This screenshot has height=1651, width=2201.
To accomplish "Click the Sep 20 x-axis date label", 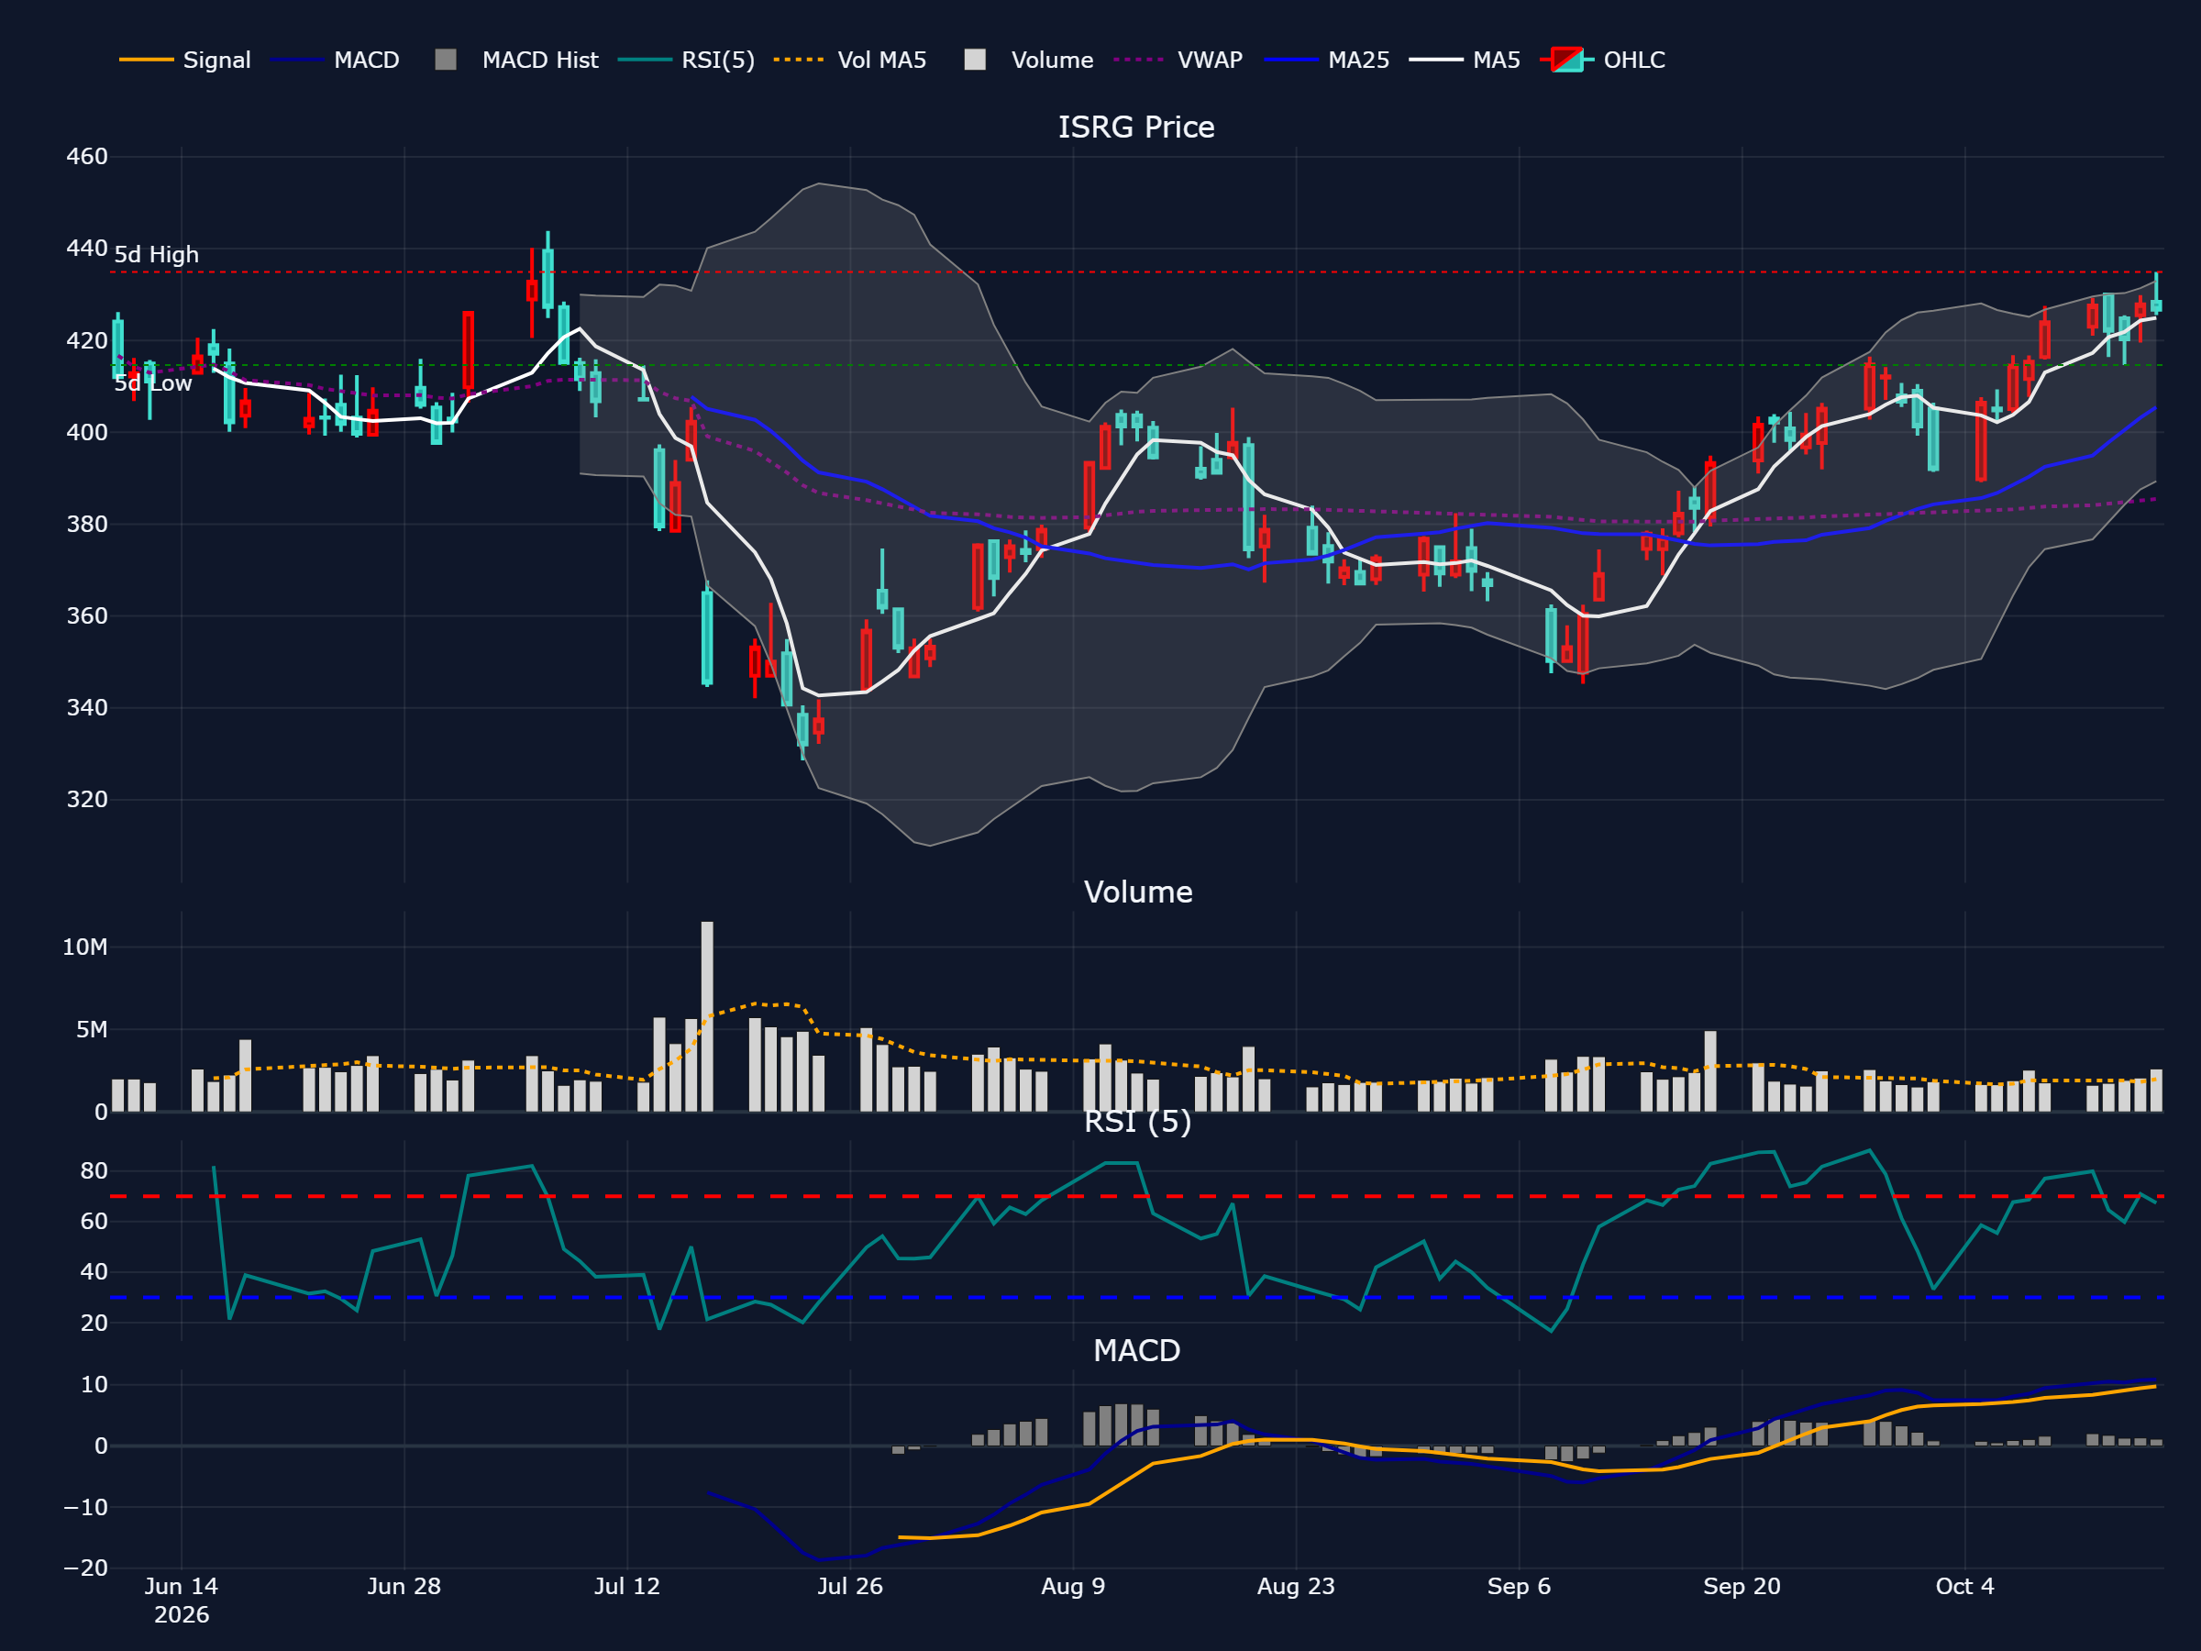I will [1742, 1586].
